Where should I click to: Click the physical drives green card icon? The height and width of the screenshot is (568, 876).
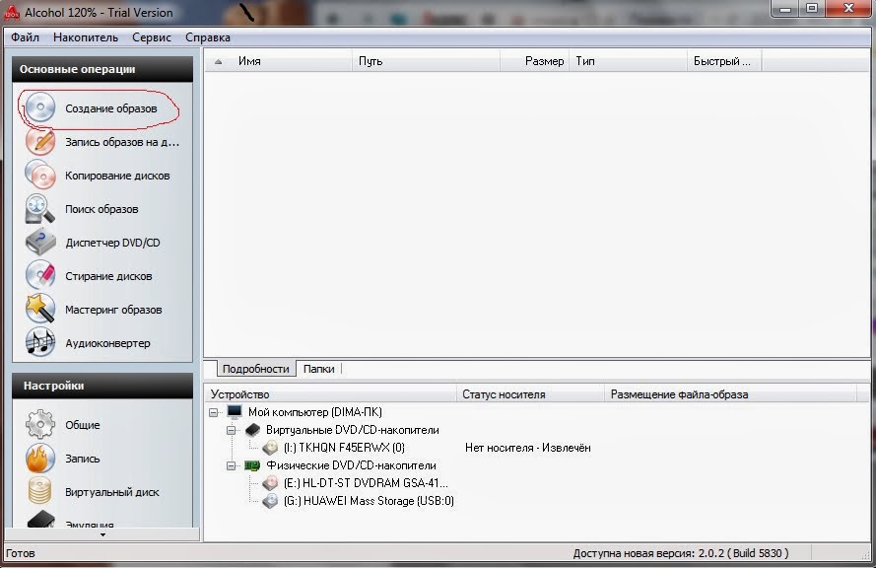252,465
